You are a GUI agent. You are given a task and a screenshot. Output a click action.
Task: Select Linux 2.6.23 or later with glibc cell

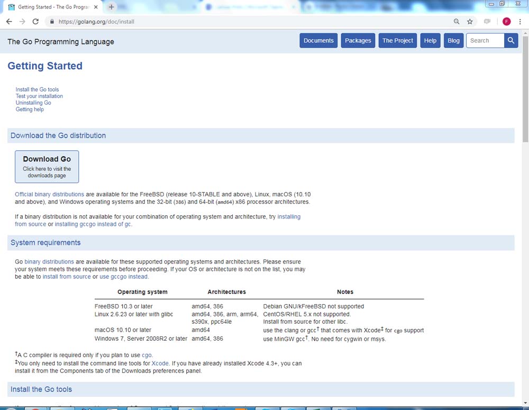coord(134,314)
